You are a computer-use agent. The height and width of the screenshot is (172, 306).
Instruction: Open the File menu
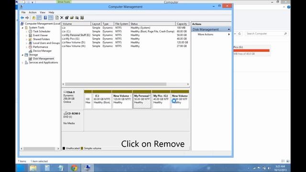(23, 12)
